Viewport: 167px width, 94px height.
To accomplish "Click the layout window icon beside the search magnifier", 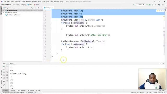I will click(x=163, y=5).
